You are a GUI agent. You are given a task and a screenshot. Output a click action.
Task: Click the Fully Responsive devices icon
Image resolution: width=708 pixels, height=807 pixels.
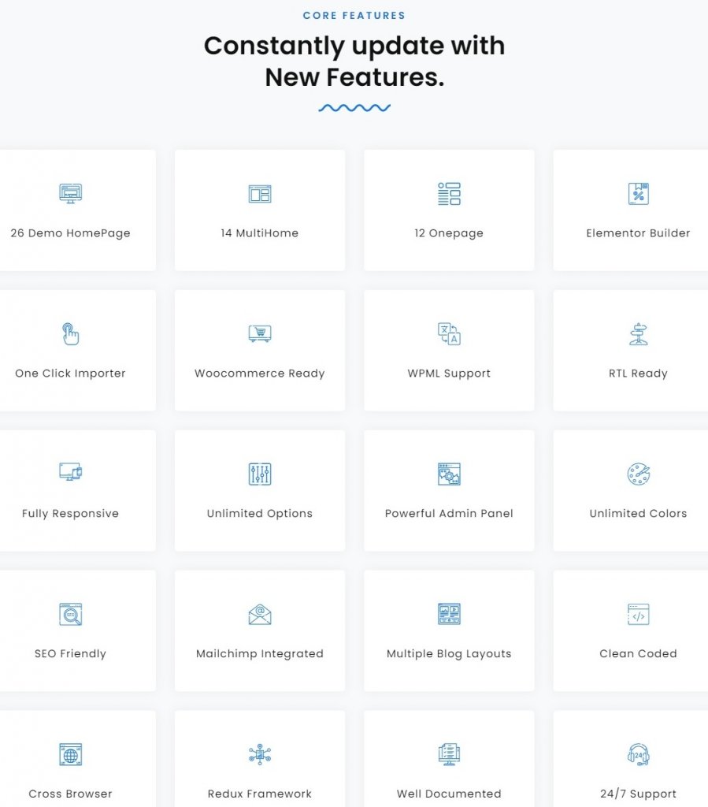pyautogui.click(x=70, y=471)
